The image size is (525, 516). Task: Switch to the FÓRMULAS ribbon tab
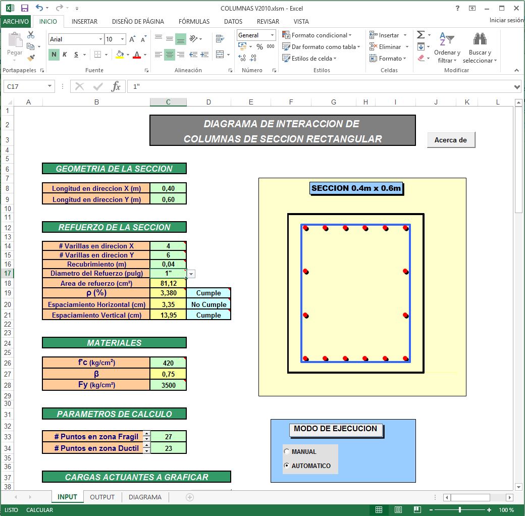(194, 21)
